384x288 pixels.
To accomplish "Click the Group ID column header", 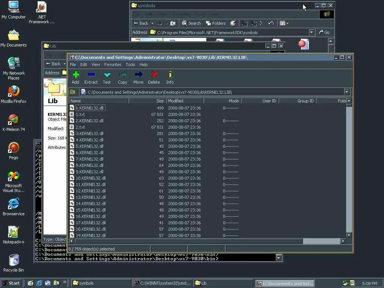I will click(x=297, y=101).
